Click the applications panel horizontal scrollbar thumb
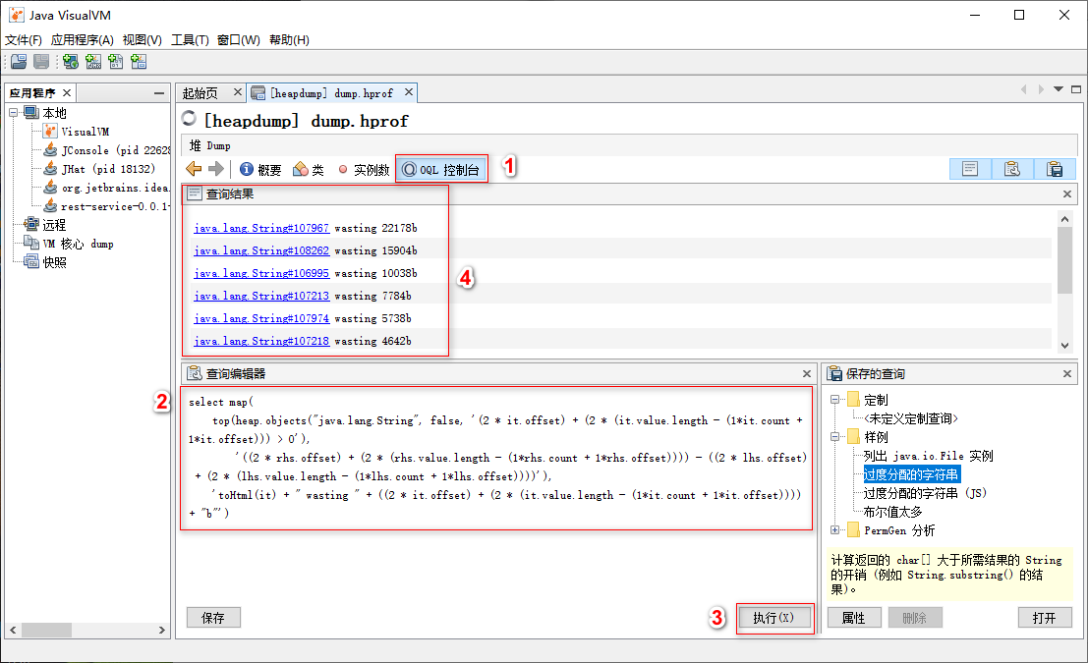This screenshot has width=1088, height=663. pyautogui.click(x=46, y=630)
